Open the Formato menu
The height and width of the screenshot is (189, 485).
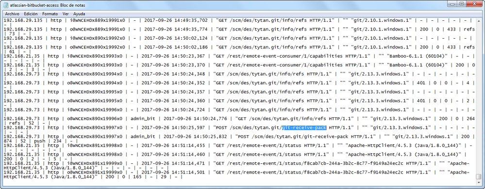(x=50, y=14)
